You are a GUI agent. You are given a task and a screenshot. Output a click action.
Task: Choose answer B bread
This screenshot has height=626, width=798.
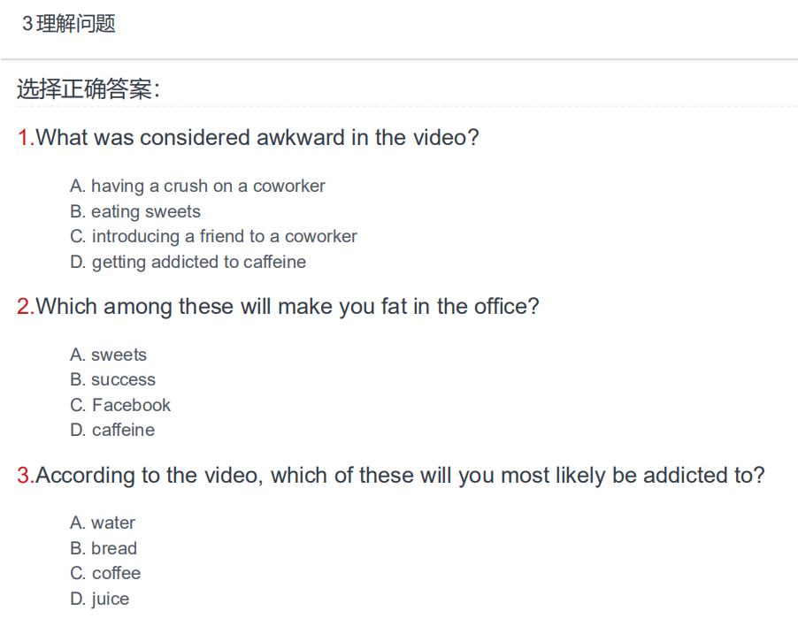(104, 548)
